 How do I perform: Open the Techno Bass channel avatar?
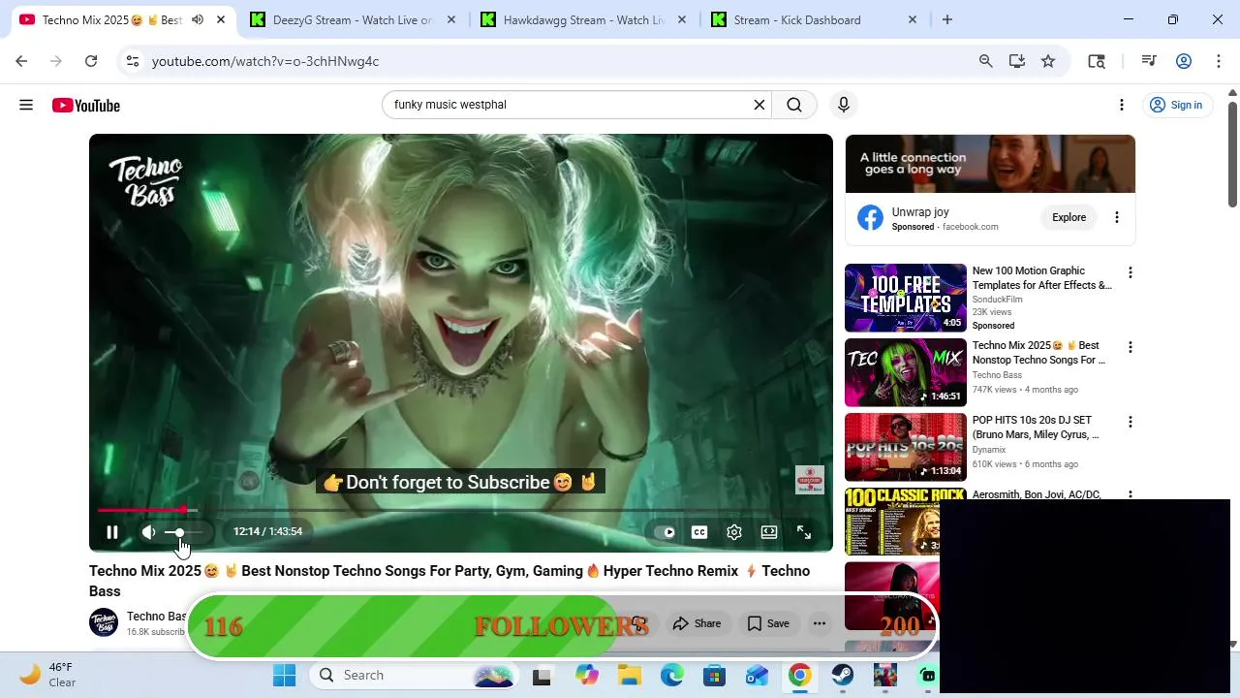click(x=104, y=622)
